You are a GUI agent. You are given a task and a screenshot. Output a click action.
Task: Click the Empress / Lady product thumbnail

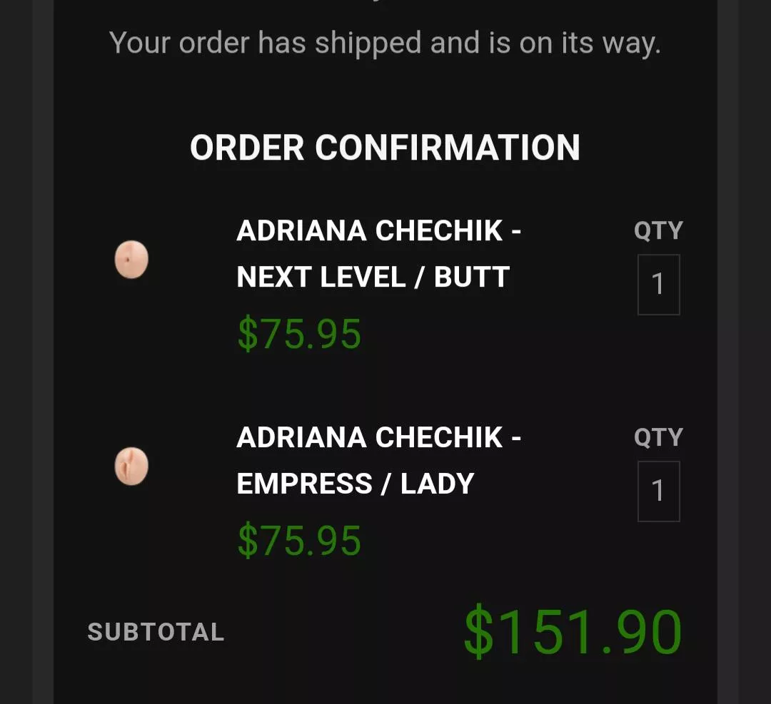click(x=131, y=466)
